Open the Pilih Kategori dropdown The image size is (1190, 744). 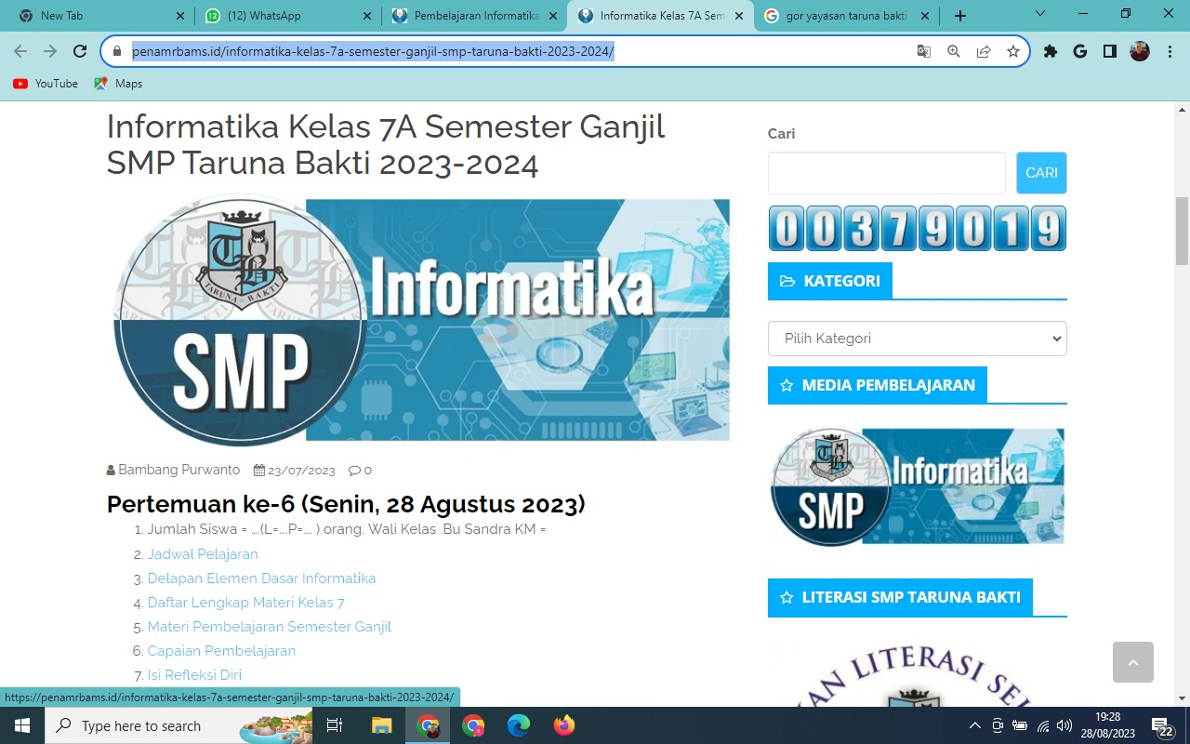[x=918, y=339]
